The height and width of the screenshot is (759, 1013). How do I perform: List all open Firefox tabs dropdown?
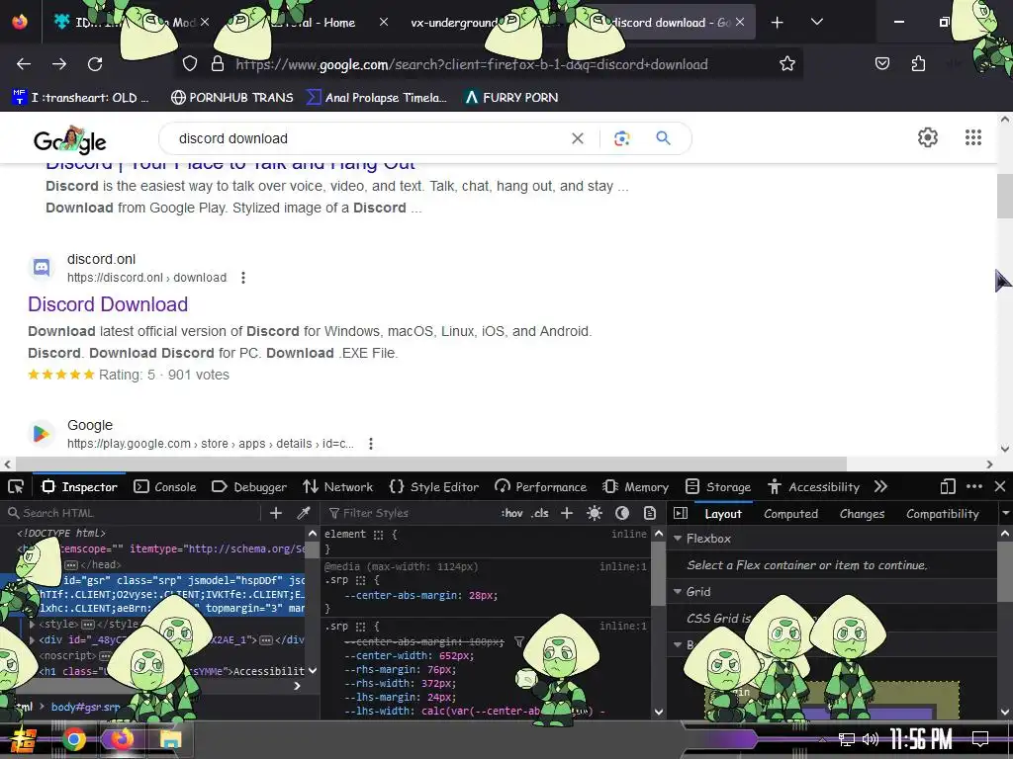[x=816, y=22]
